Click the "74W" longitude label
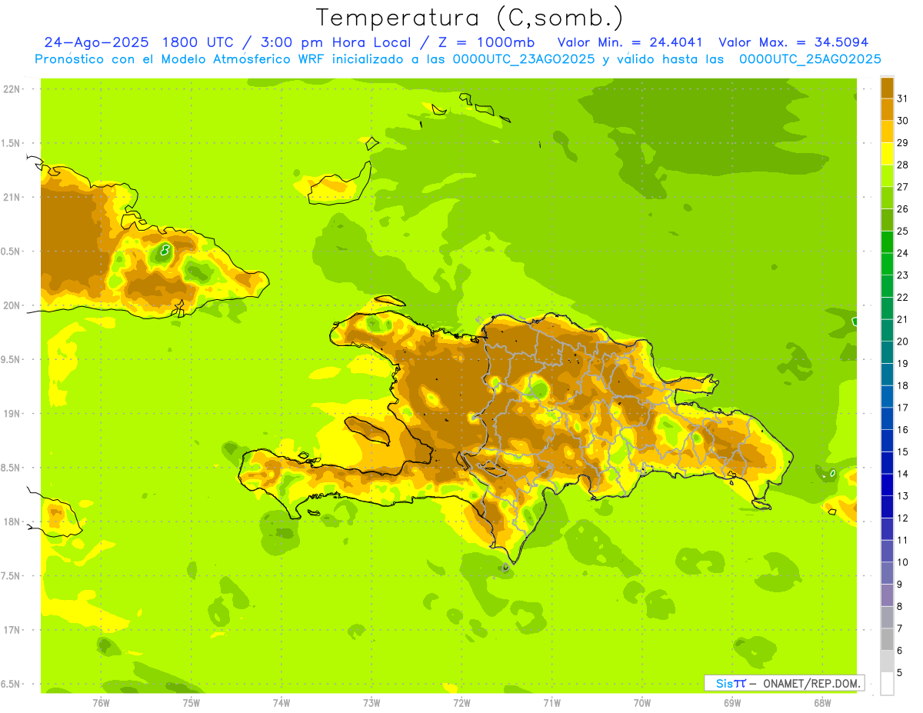The width and height of the screenshot is (923, 713). [282, 702]
